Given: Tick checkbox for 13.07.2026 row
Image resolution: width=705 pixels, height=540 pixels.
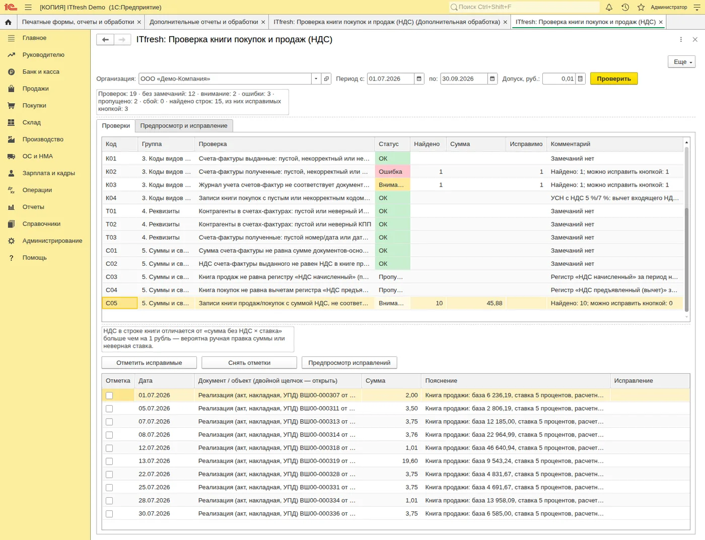Looking at the screenshot, I should (x=109, y=461).
